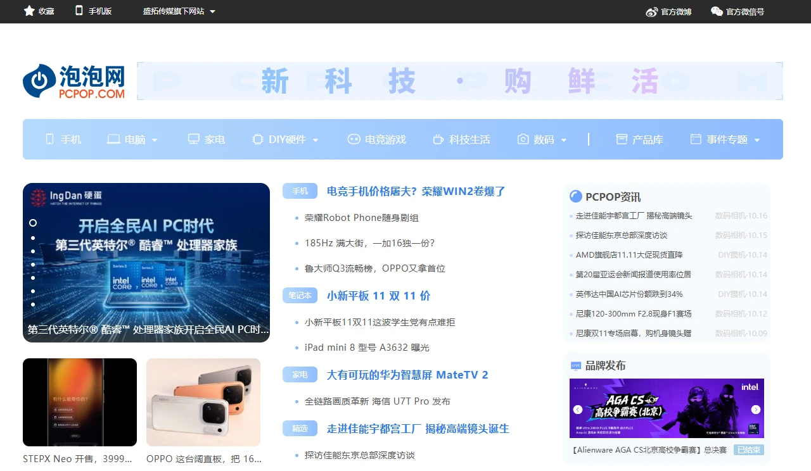Click the laptop icon beside 电脑
Viewport: 811px width, 471px height.
click(x=113, y=139)
